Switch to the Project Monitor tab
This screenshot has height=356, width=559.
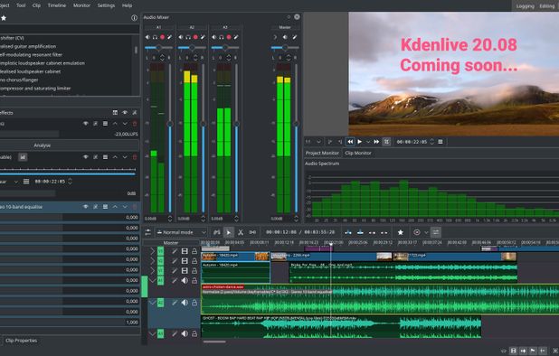pos(322,153)
